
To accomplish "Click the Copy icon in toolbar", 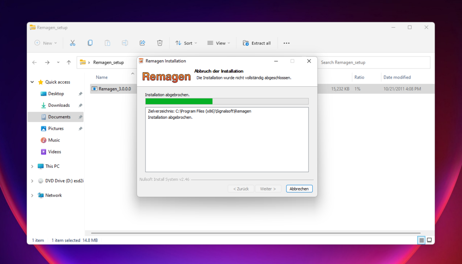I will click(x=90, y=43).
